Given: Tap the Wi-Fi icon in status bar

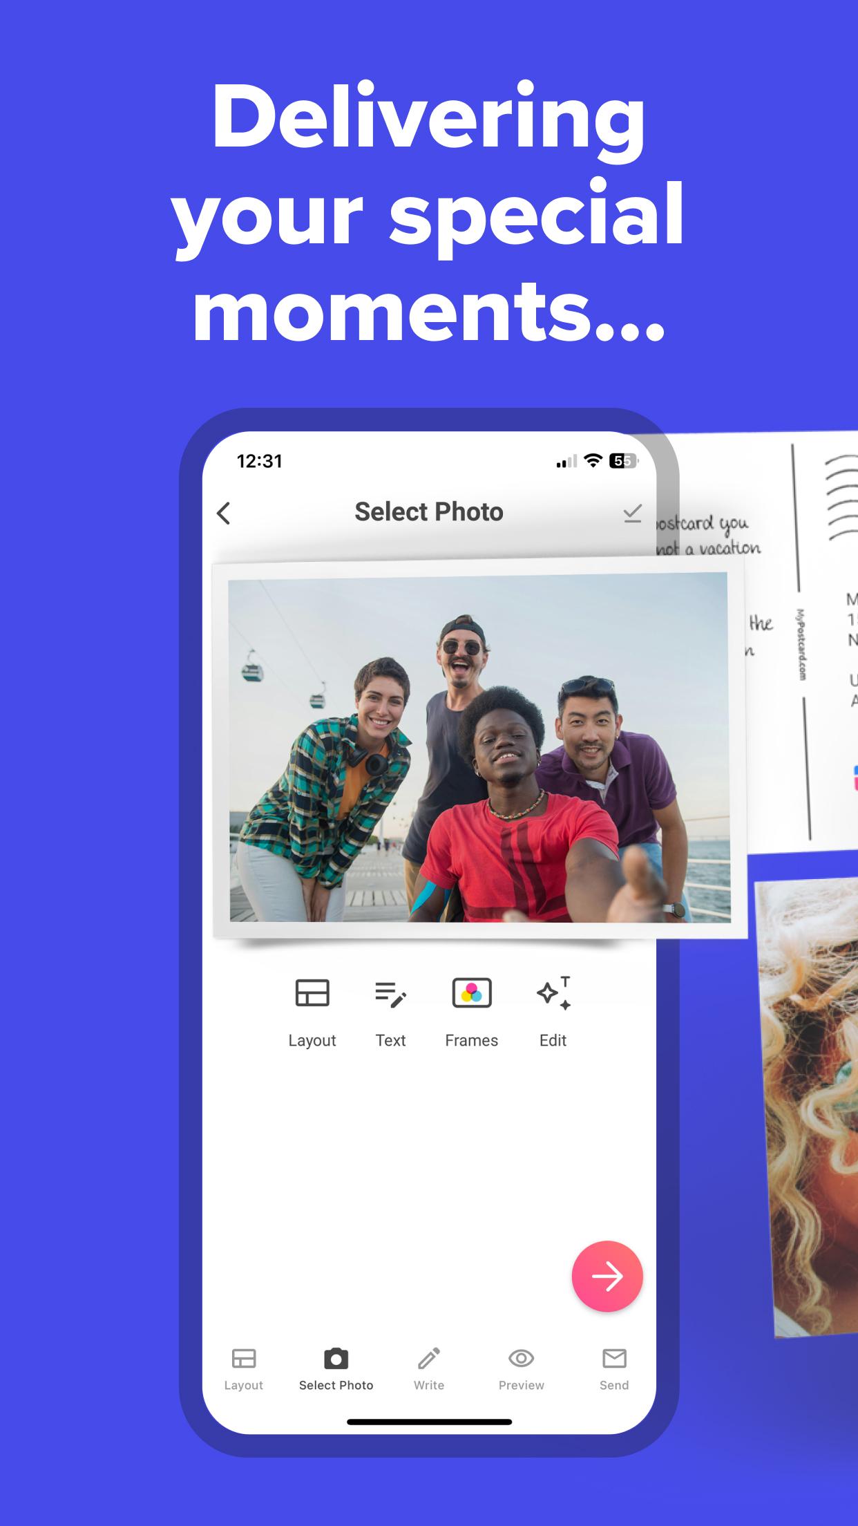Looking at the screenshot, I should (593, 461).
